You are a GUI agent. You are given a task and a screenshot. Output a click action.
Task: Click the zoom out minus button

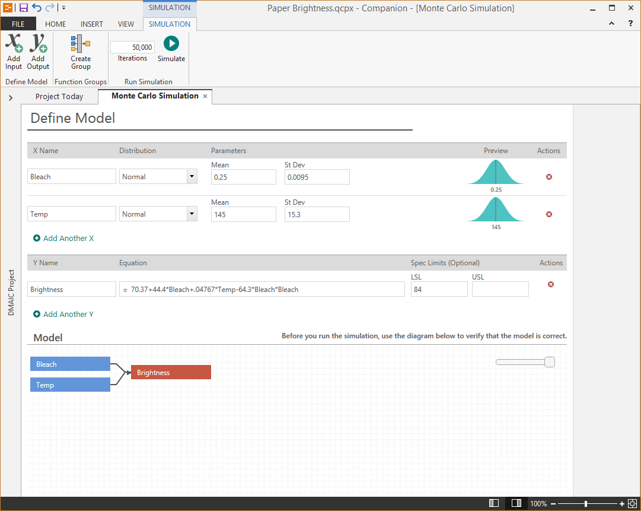[553, 504]
